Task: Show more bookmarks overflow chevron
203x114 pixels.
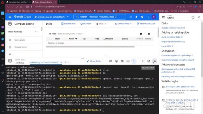Action: 199,11
